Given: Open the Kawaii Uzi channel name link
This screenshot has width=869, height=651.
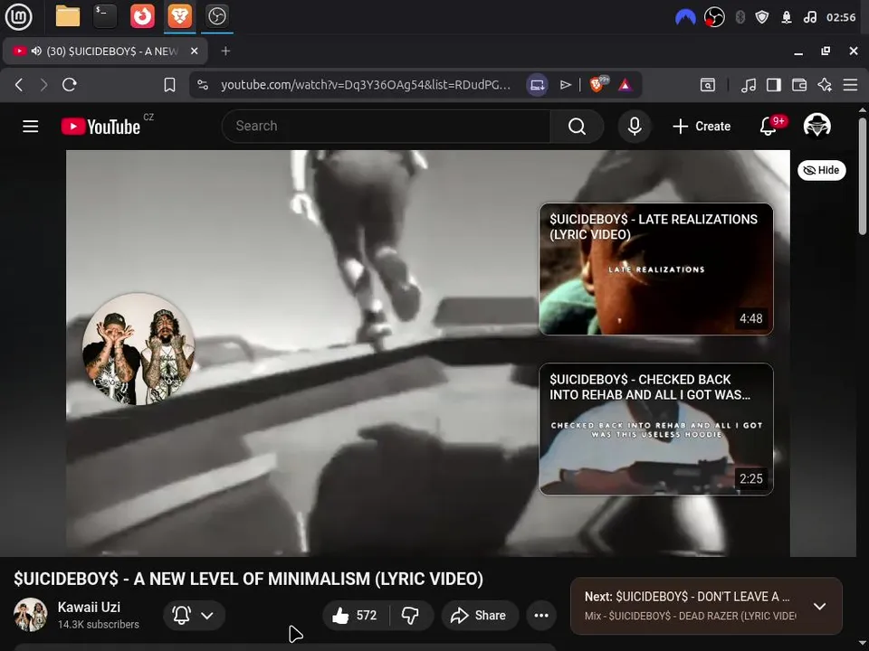Looking at the screenshot, I should [x=89, y=608].
